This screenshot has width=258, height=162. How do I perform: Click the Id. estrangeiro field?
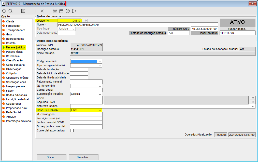coord(86,114)
